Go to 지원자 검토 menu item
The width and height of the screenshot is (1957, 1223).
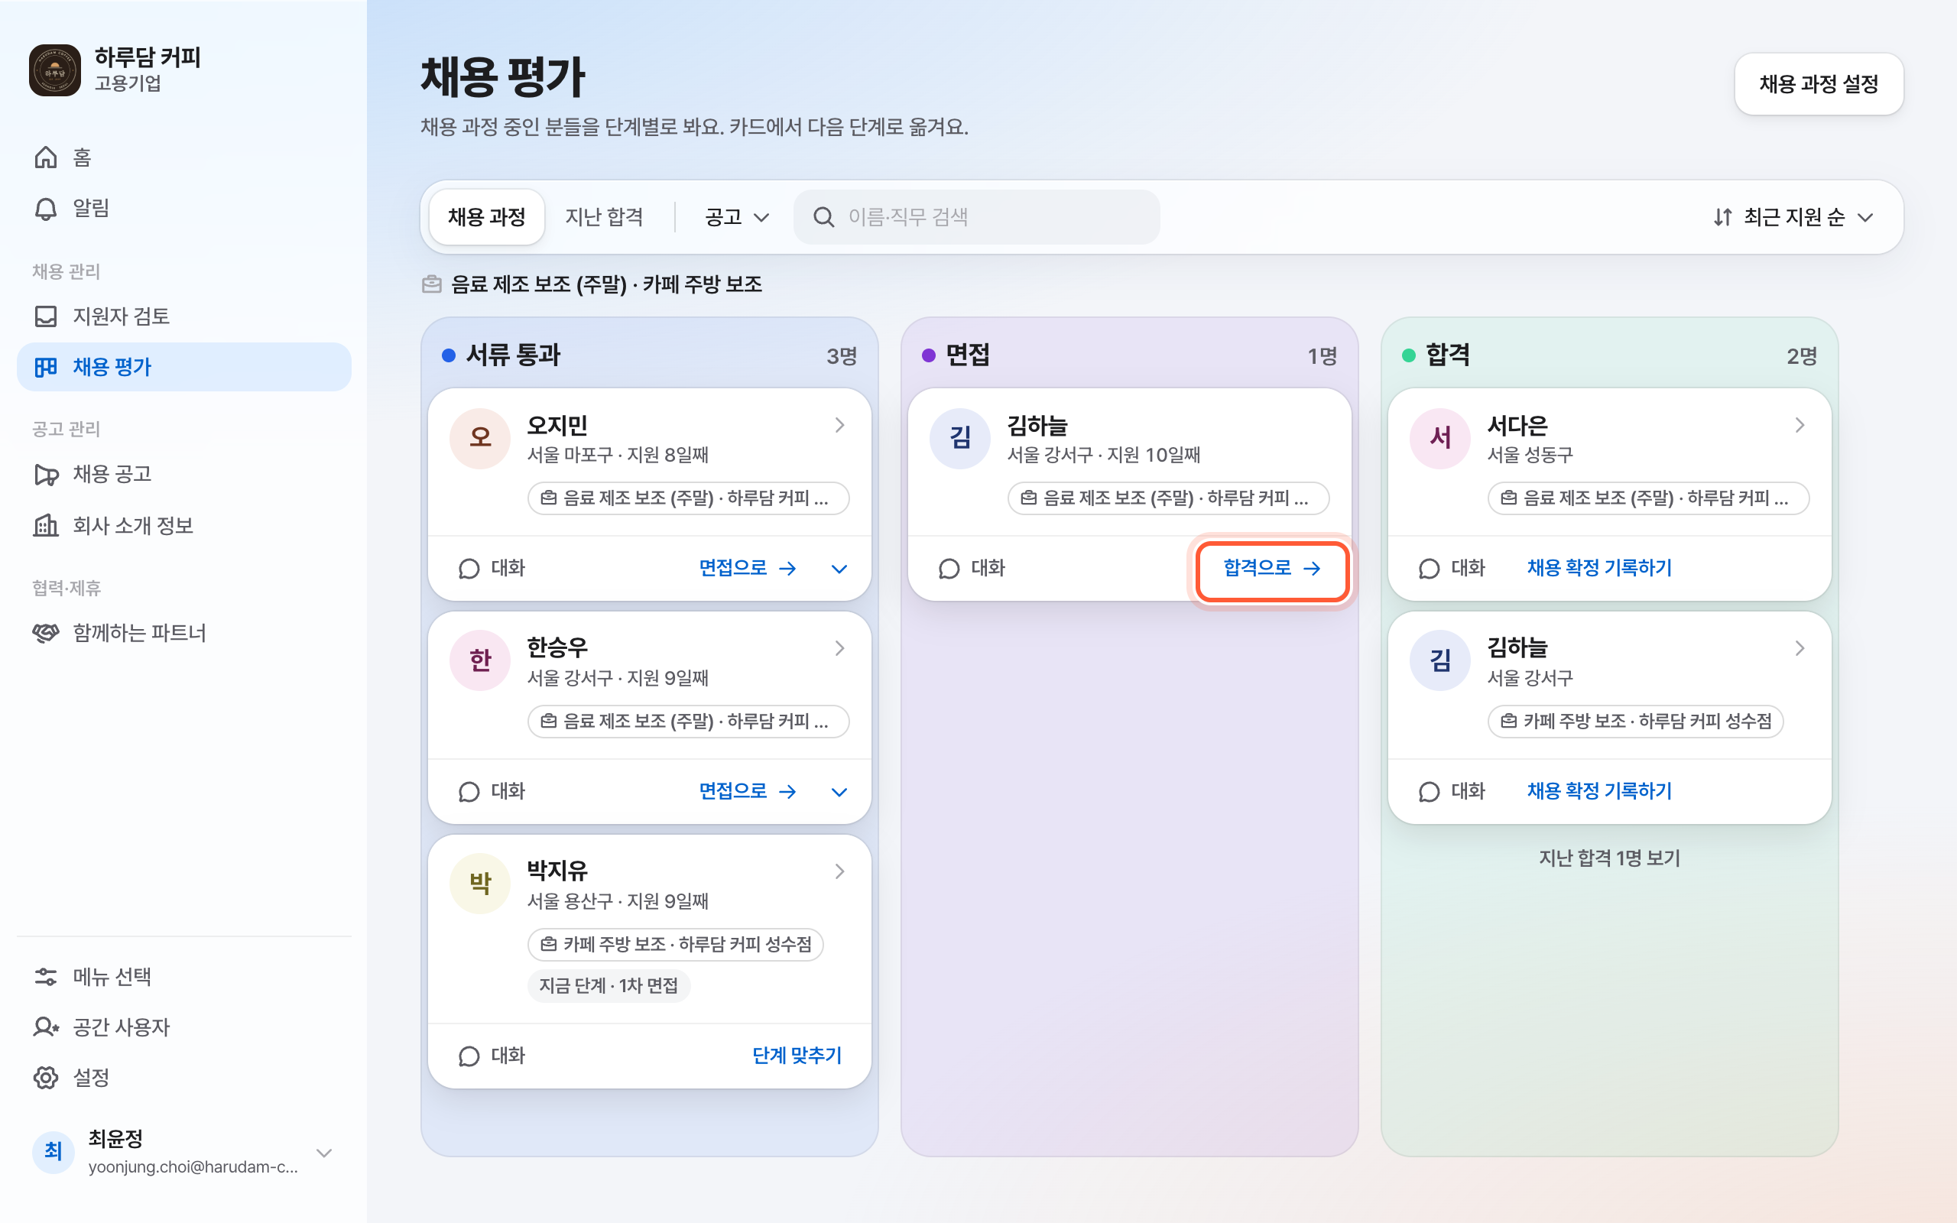pyautogui.click(x=183, y=316)
